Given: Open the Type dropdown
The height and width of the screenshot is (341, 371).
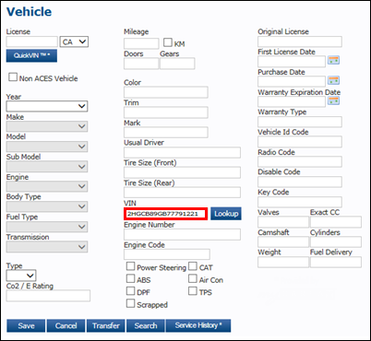Looking at the screenshot, I should (21, 276).
